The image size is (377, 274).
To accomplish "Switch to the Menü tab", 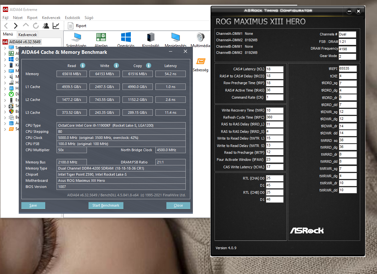I will [x=8, y=34].
